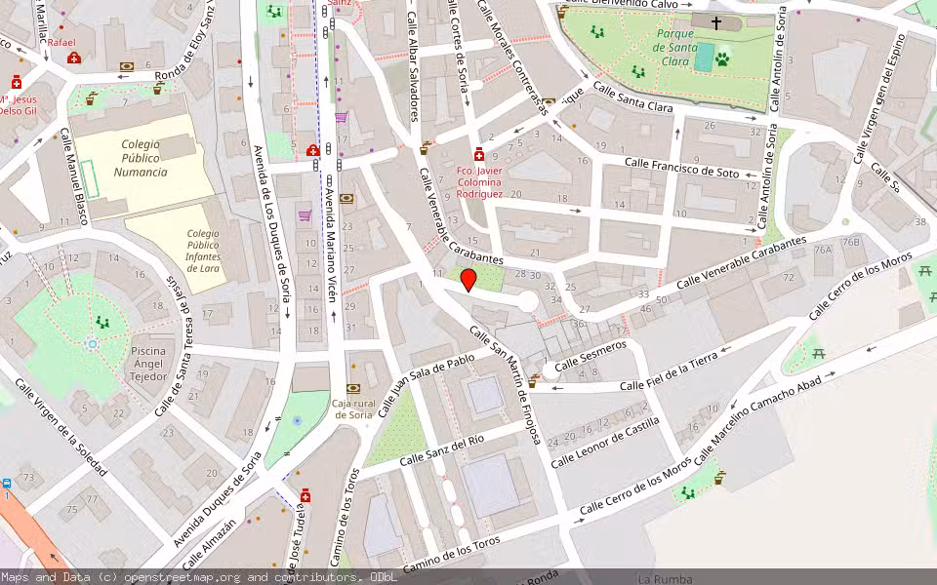Screen dimensions: 937x585
Task: Select the playground icon at top near Avenida Mariano Vicén
Action: pos(273,11)
